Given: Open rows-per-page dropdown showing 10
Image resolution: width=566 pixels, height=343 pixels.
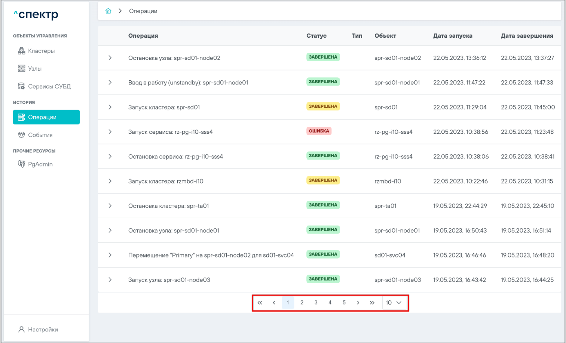Looking at the screenshot, I should click(394, 303).
